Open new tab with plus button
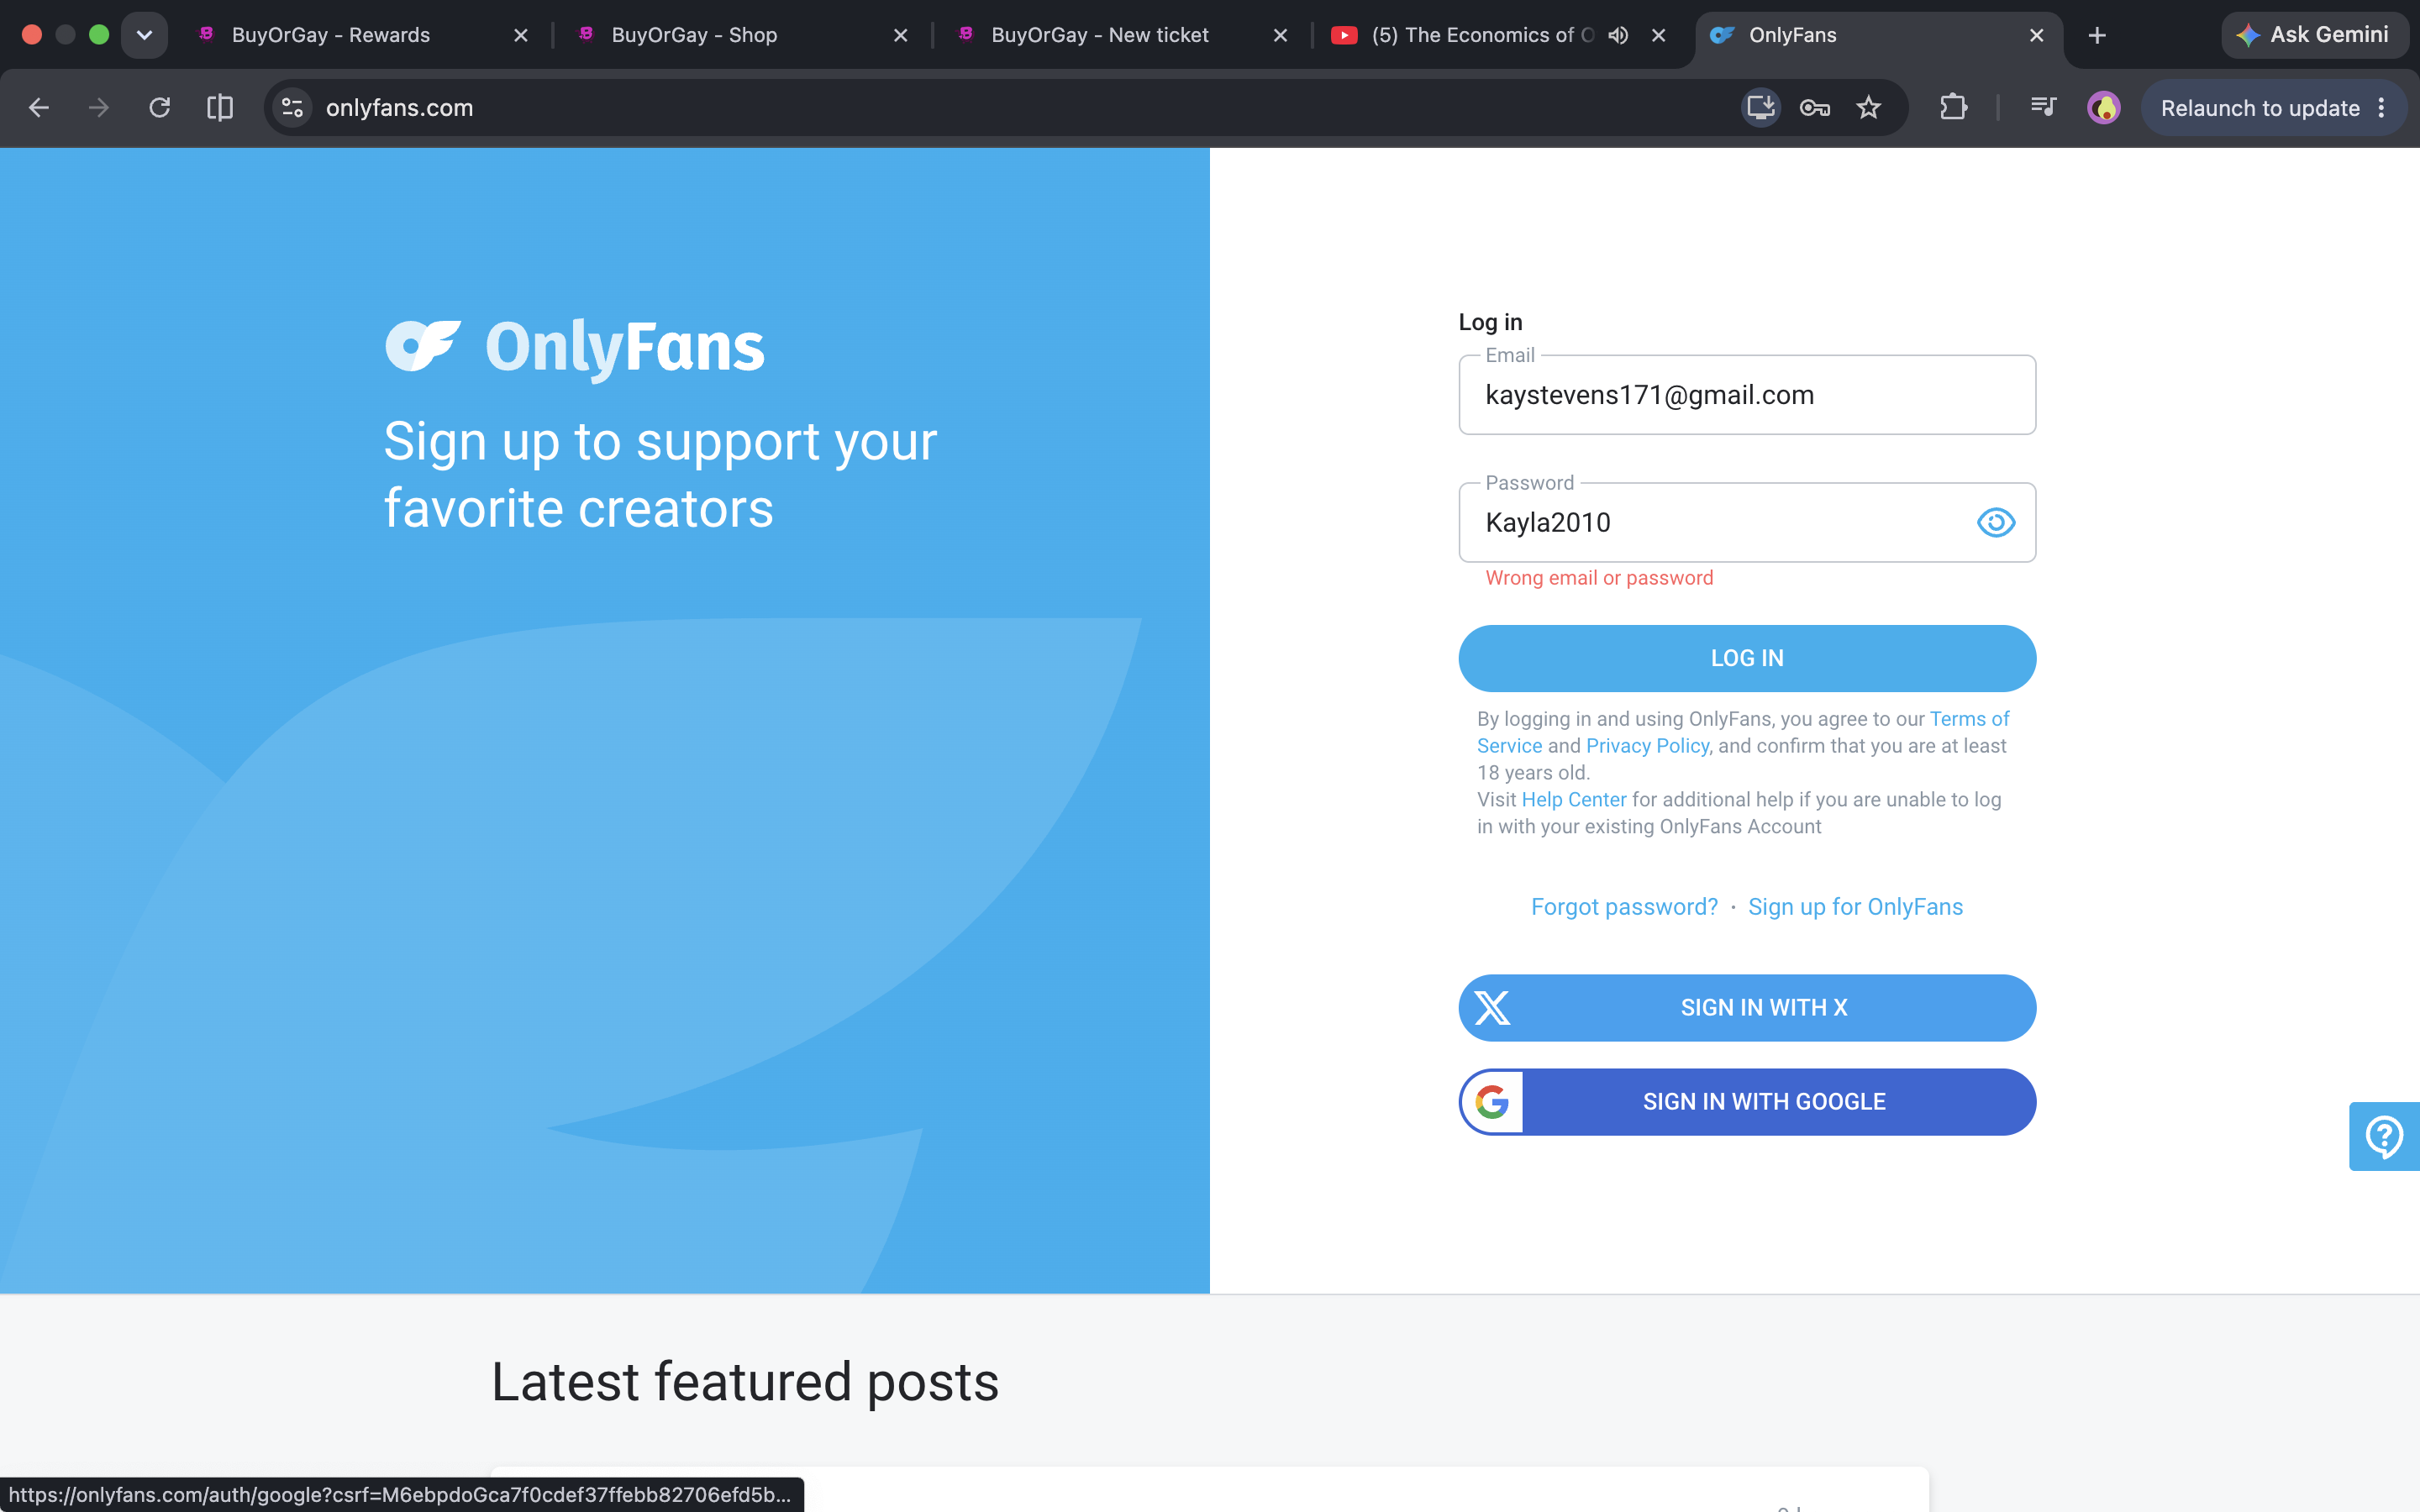The image size is (2420, 1512). pyautogui.click(x=2097, y=36)
